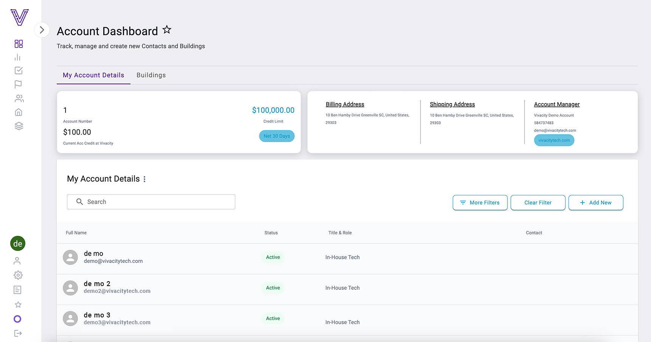Favorite Account Dashboard with star icon
The width and height of the screenshot is (651, 342).
click(167, 29)
